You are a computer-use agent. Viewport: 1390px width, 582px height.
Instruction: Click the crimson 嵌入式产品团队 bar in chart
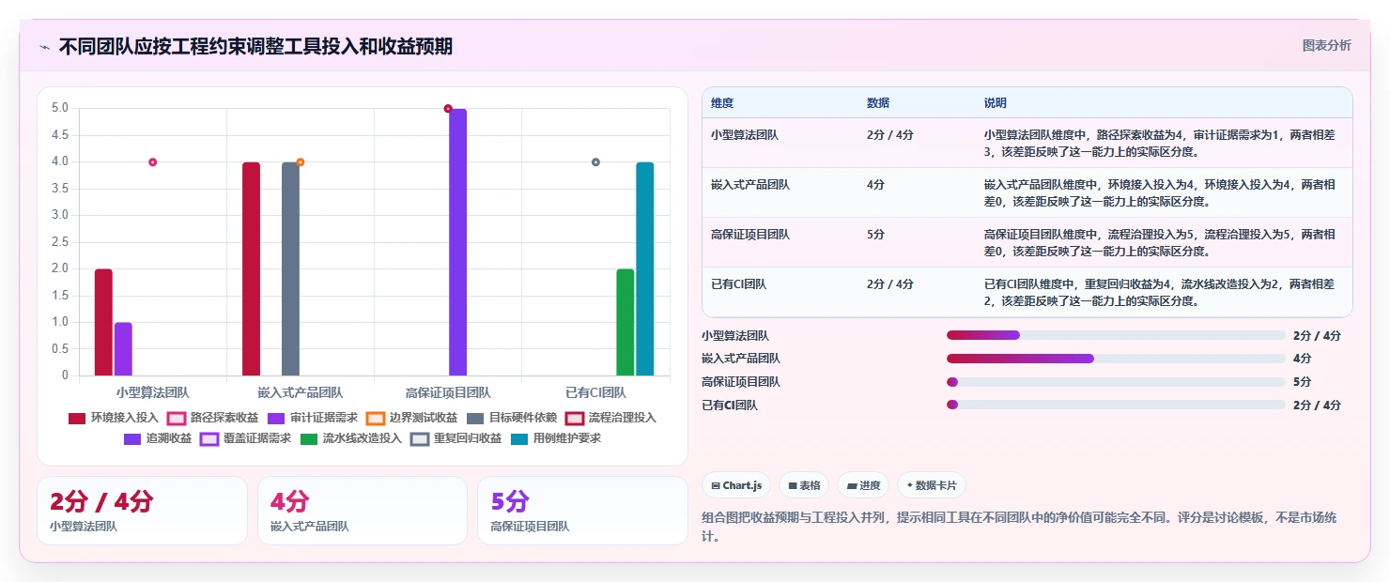pyautogui.click(x=251, y=269)
